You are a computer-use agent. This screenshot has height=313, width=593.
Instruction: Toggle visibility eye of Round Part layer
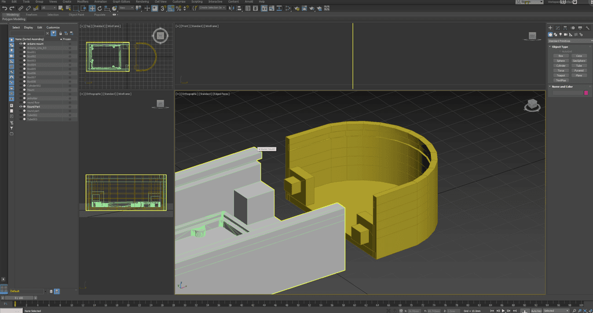(20, 106)
